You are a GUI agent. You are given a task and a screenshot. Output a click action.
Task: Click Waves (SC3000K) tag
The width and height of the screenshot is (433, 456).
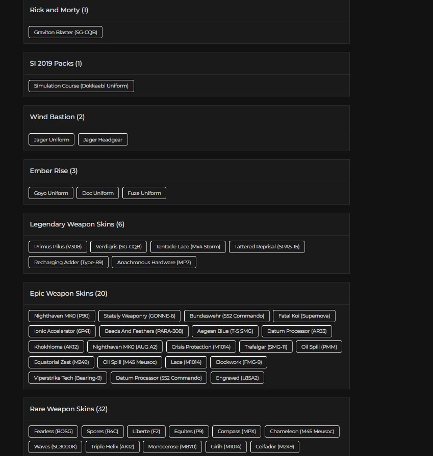pyautogui.click(x=56, y=447)
